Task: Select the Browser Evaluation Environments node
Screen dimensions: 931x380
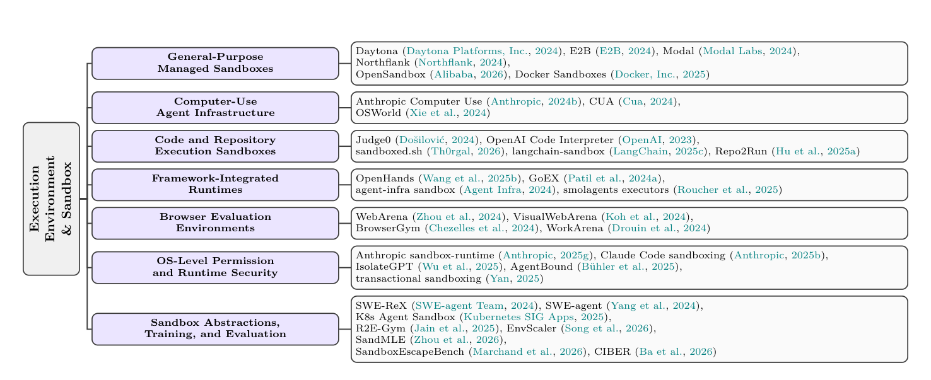Action: 215,223
